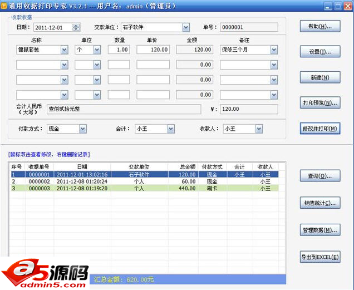Open 打印预览 print preview
The image size is (354, 290).
[x=320, y=103]
